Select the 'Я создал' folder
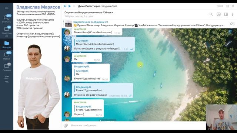237x133 pixels. click(x=7, y=44)
